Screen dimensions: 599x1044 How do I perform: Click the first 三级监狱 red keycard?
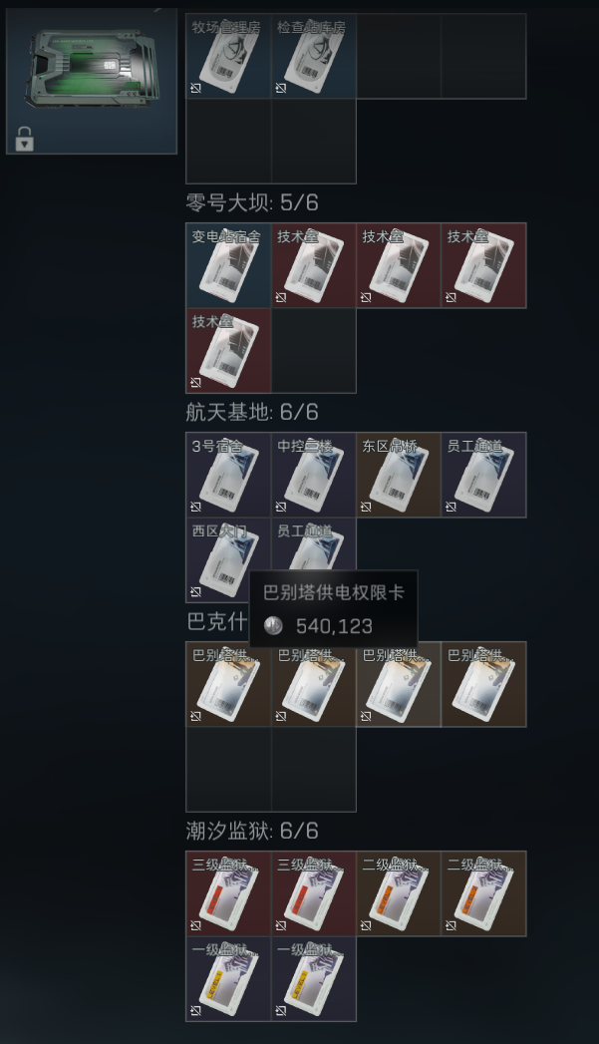(228, 893)
